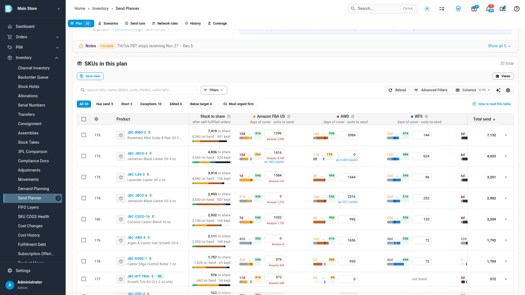Copy SKU icon next to JBC-ARG-4
This screenshot has height=295, width=525.
[x=149, y=238]
